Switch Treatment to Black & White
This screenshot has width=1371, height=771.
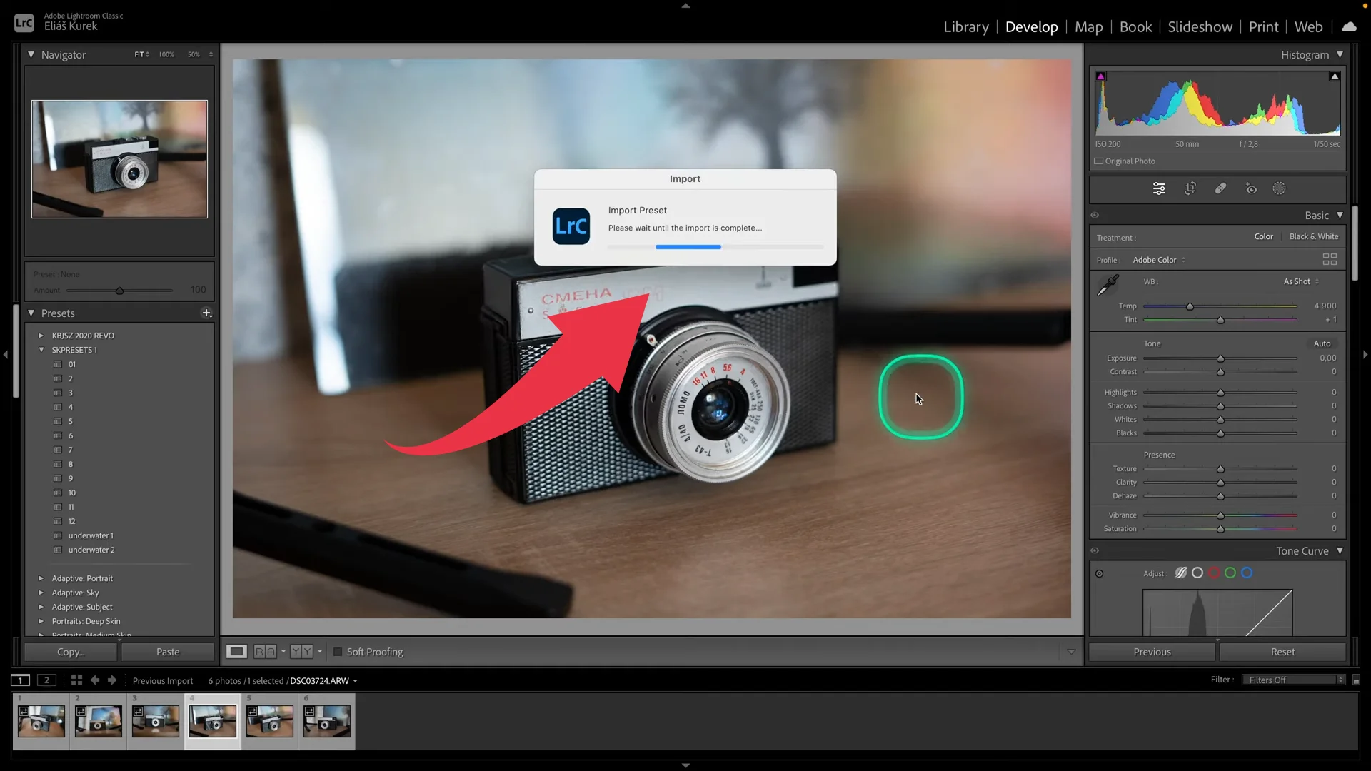pos(1314,236)
